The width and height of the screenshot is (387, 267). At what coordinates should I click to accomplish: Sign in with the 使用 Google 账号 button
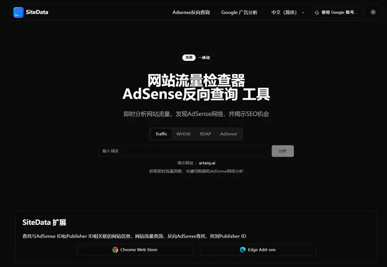tap(338, 12)
